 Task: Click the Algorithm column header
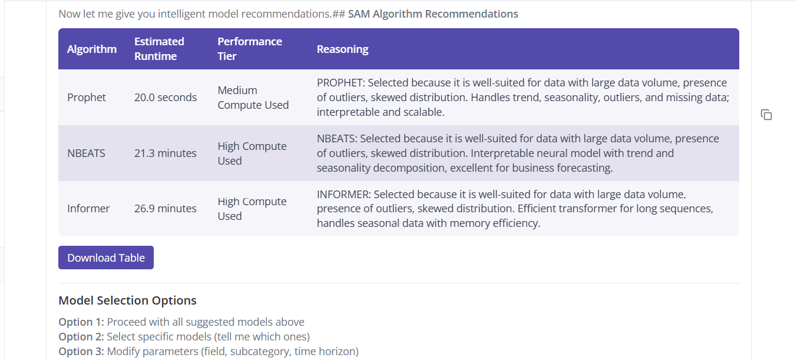pyautogui.click(x=92, y=49)
